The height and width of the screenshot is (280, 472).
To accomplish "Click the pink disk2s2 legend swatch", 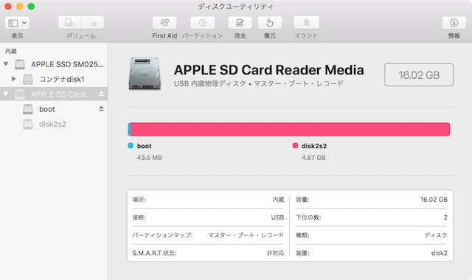I will coord(295,146).
